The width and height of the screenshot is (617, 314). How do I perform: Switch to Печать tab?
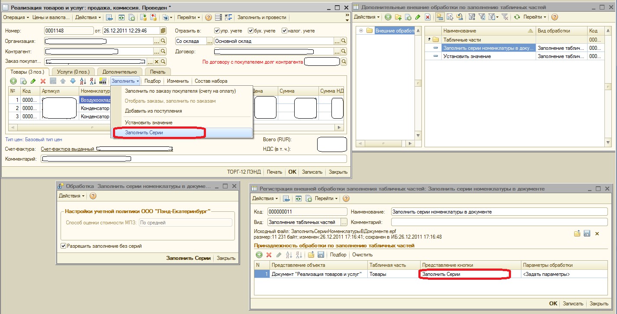[157, 72]
